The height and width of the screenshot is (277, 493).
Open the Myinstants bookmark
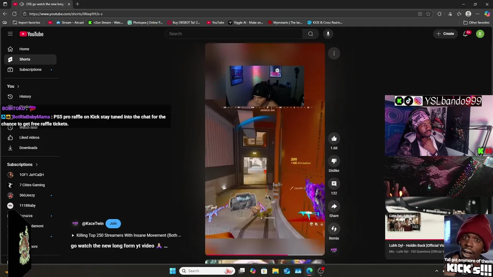pyautogui.click(x=285, y=22)
